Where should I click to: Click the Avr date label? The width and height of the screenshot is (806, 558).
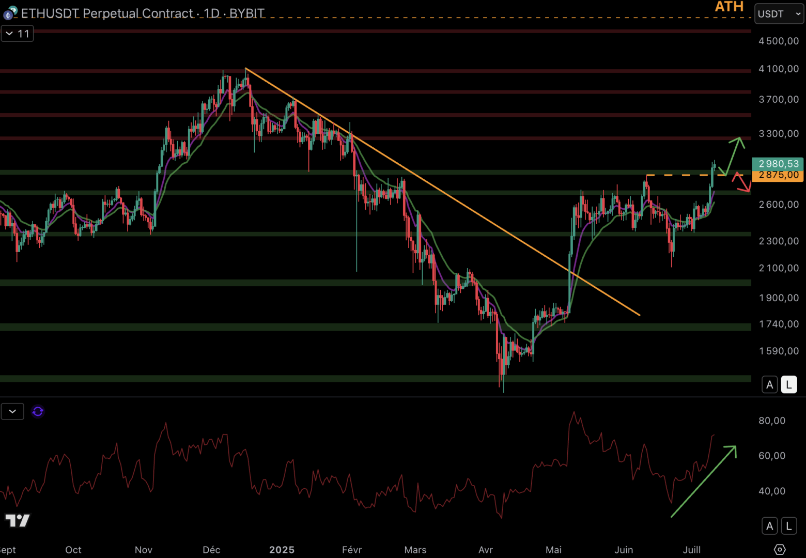tap(486, 550)
